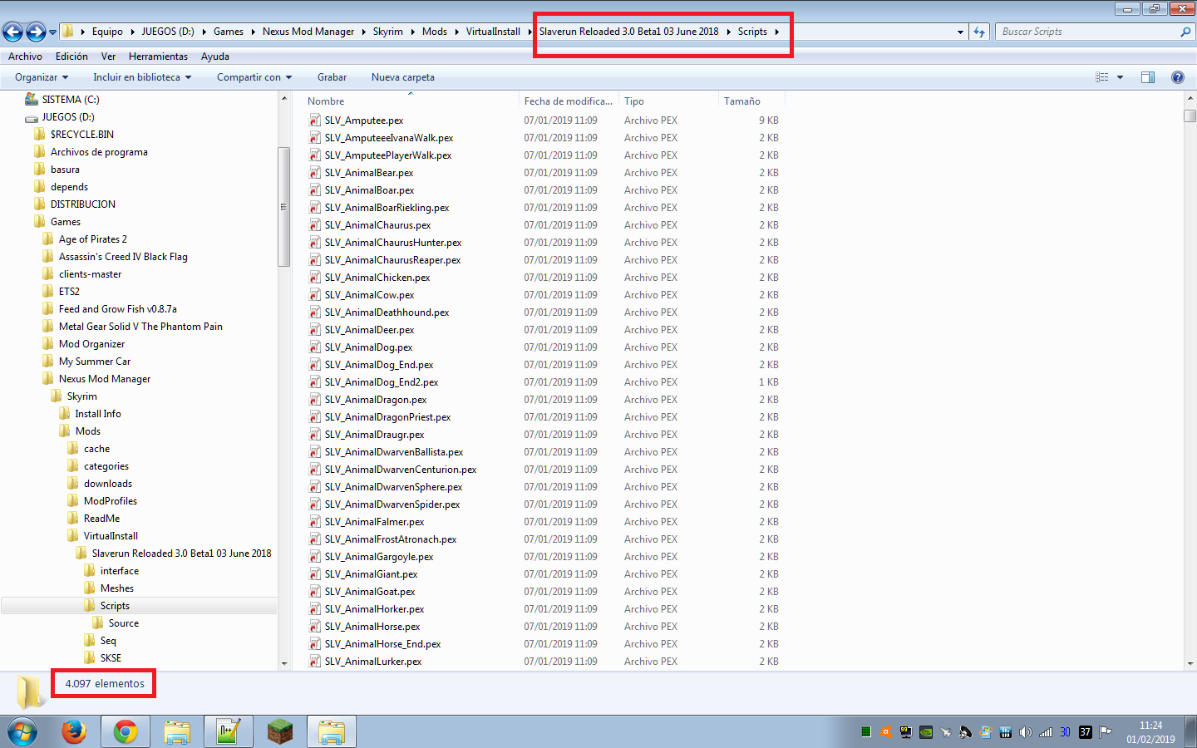The image size is (1197, 748).
Task: Expand the arrow after Skyrim in address bar
Action: [412, 32]
